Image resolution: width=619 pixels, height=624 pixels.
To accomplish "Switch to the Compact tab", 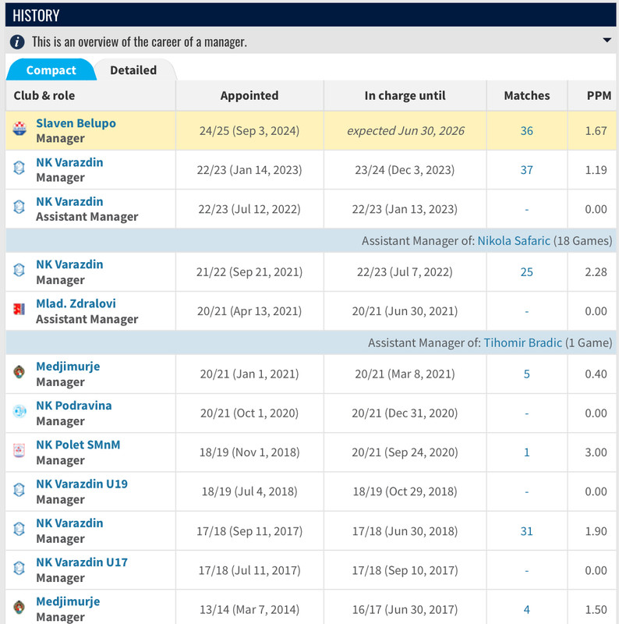I will pyautogui.click(x=51, y=70).
